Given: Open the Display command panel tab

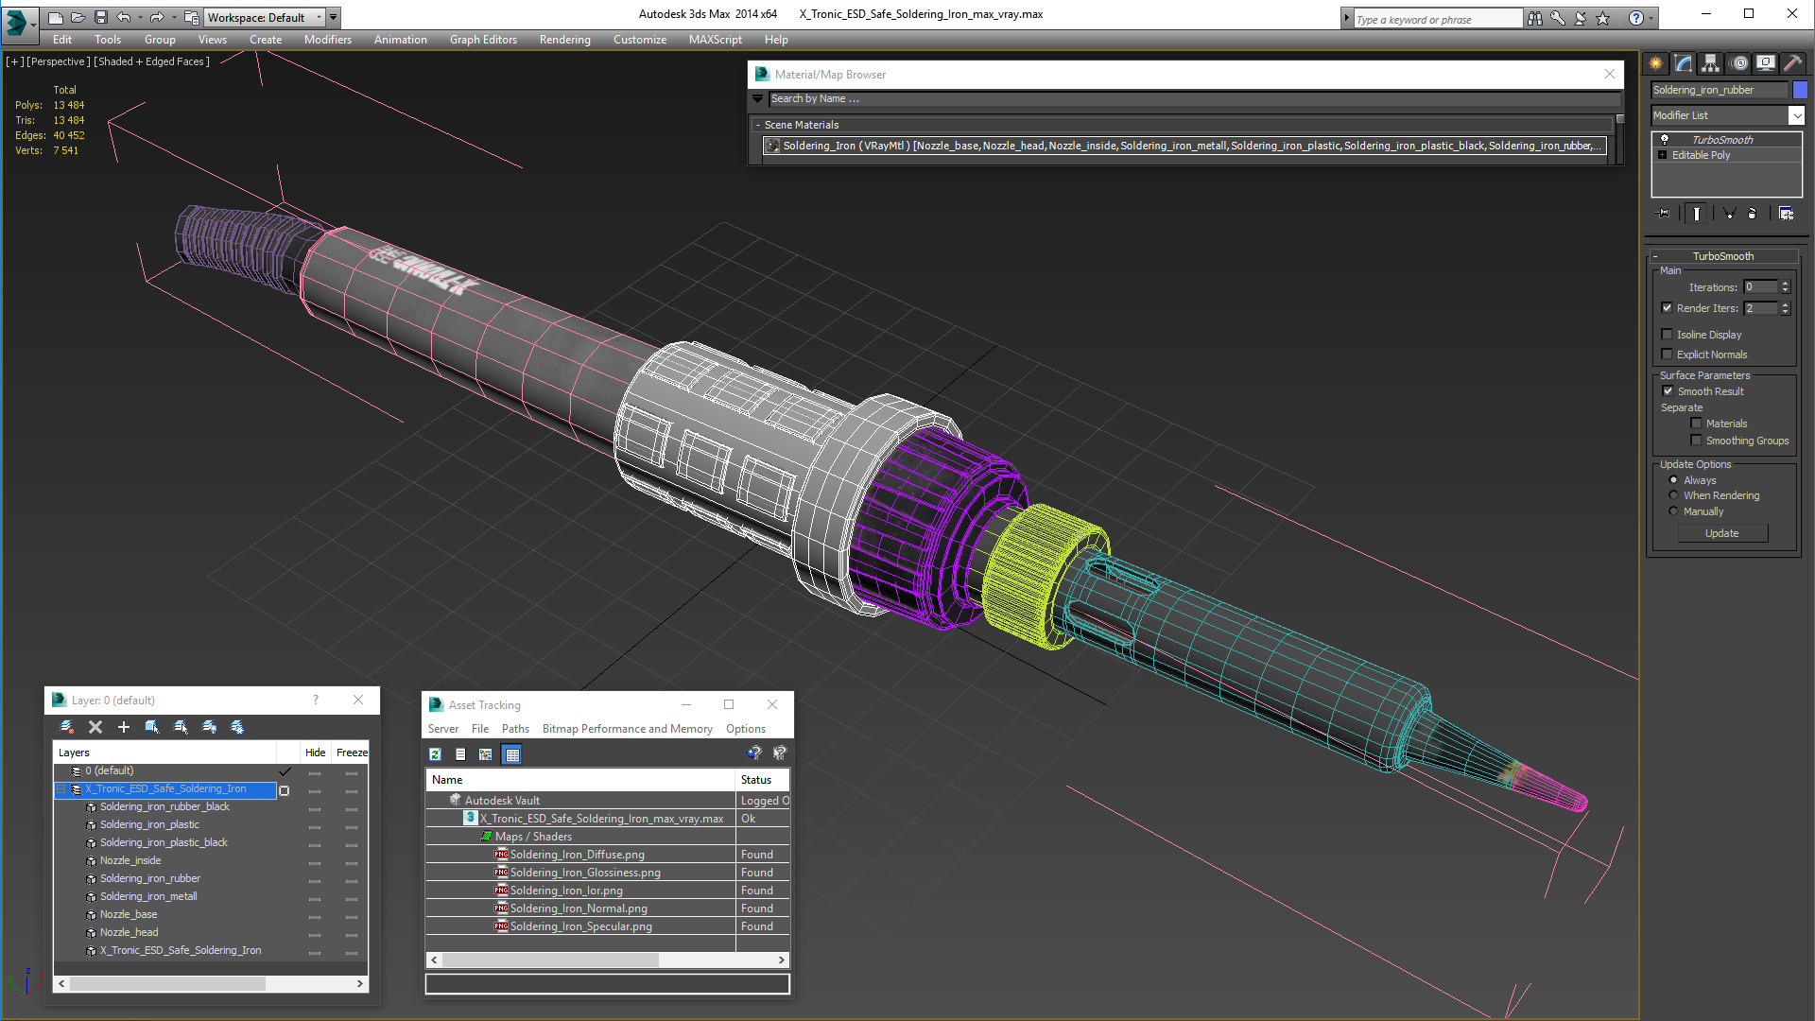Looking at the screenshot, I should [x=1765, y=63].
